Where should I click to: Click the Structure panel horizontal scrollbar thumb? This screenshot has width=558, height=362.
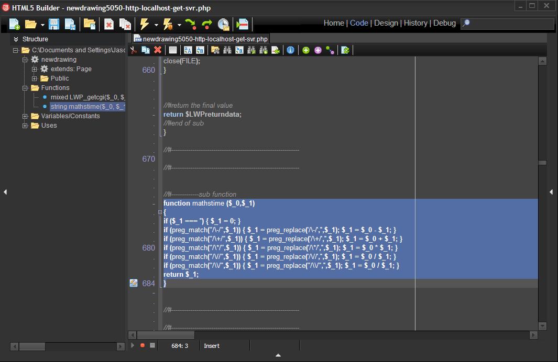pos(32,346)
